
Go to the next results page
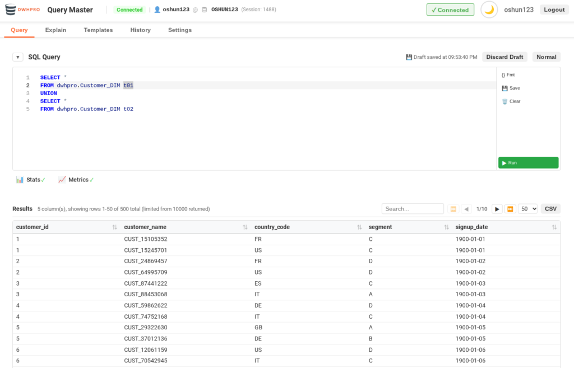pyautogui.click(x=497, y=209)
